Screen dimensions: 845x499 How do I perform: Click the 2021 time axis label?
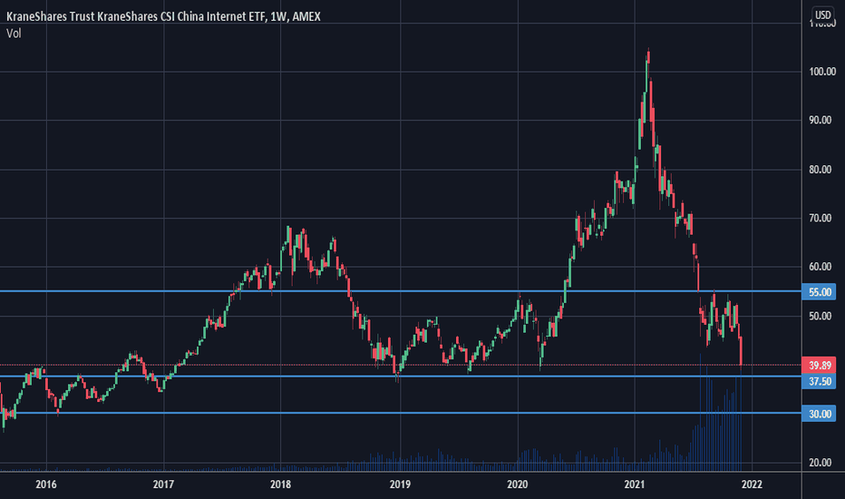[x=635, y=484]
